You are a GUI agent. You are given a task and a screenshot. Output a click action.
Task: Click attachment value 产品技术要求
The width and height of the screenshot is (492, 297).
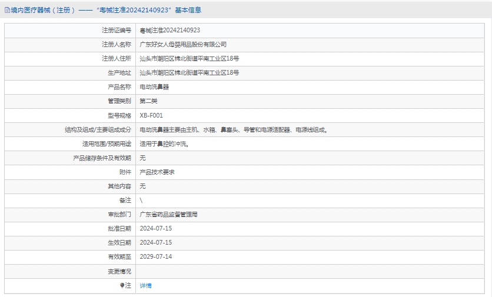tap(157, 172)
